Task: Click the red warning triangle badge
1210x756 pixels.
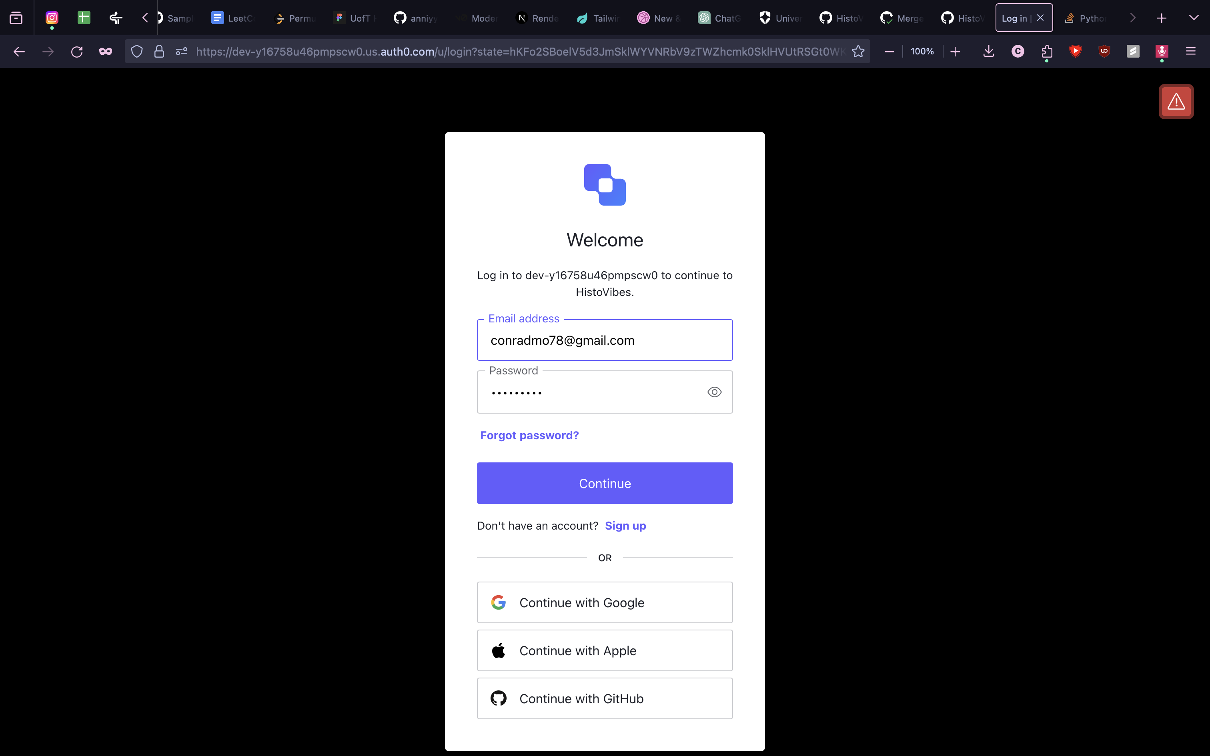Action: point(1176,102)
